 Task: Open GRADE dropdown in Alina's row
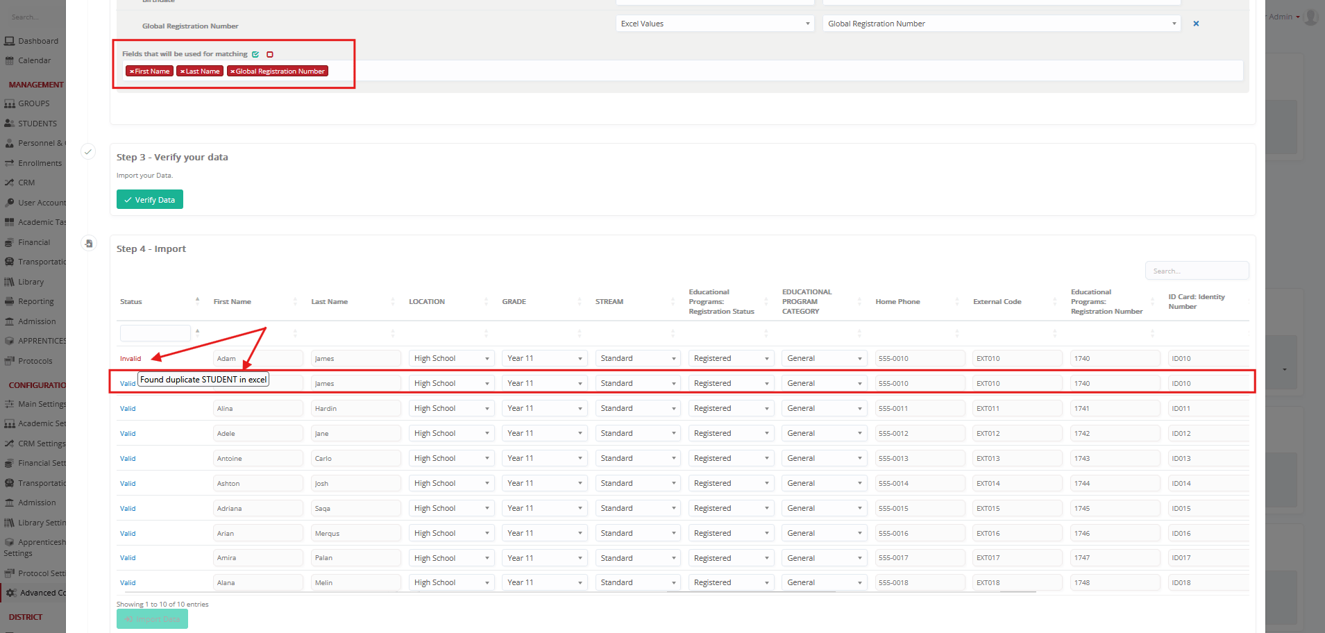[x=544, y=409]
